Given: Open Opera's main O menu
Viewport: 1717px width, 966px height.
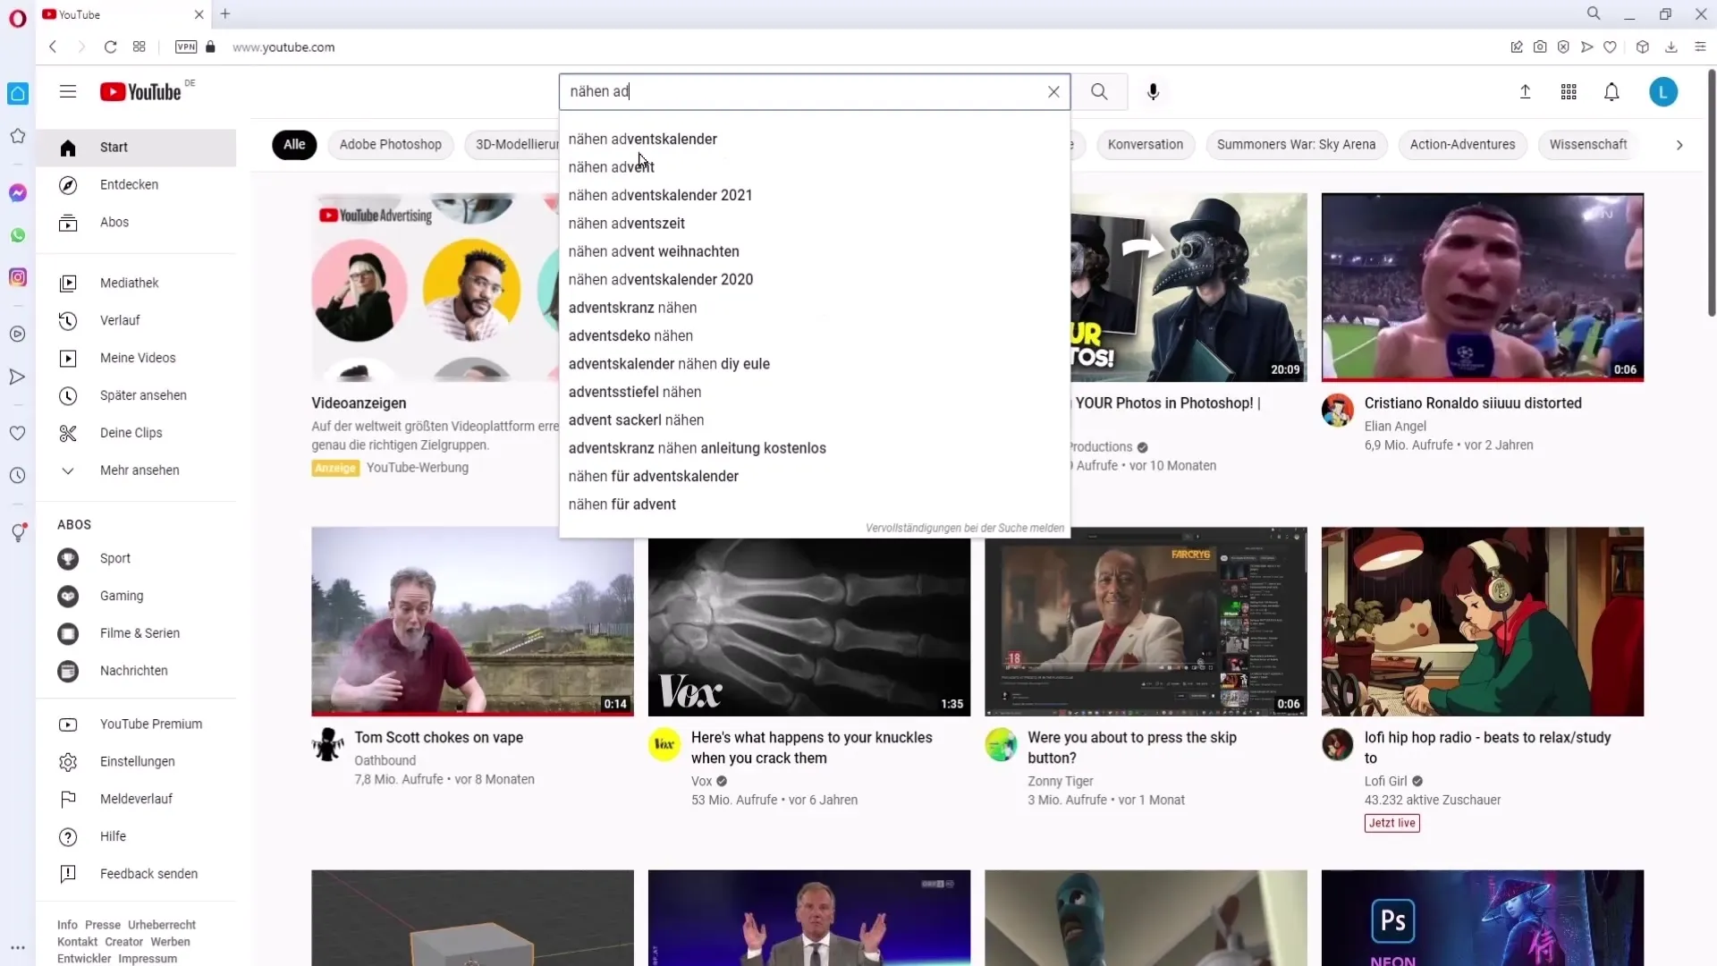Looking at the screenshot, I should [x=18, y=17].
